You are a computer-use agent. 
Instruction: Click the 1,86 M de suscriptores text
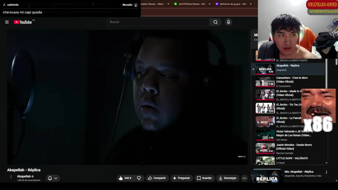29,180
